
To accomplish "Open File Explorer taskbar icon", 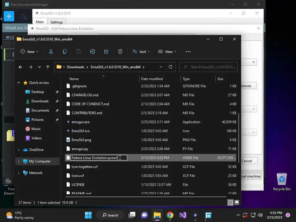I will tap(157, 215).
